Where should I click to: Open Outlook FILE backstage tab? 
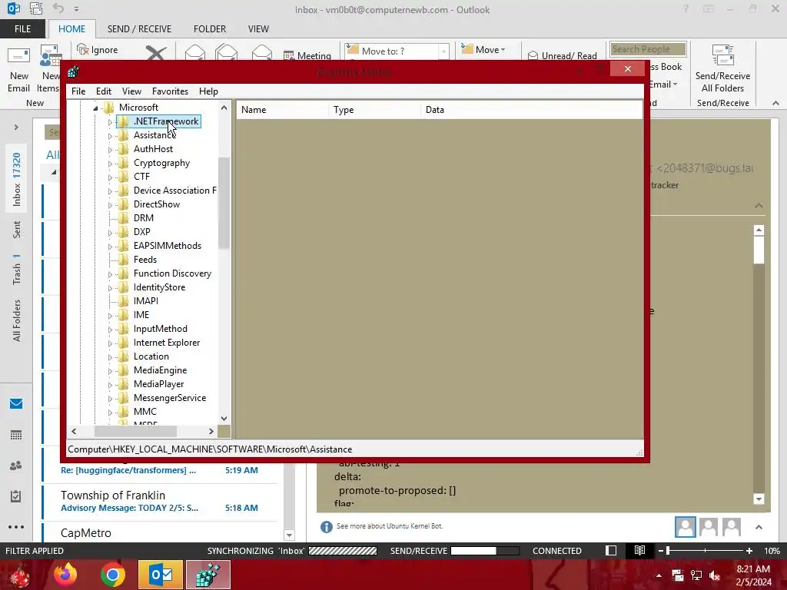(x=22, y=29)
